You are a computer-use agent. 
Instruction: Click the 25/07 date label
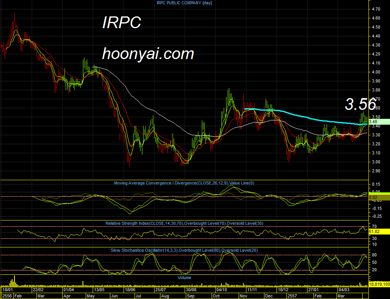[x=160, y=290]
